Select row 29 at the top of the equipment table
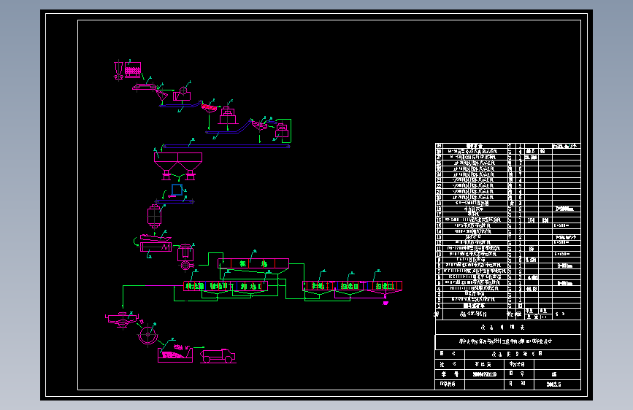The image size is (633, 410). pos(508,146)
